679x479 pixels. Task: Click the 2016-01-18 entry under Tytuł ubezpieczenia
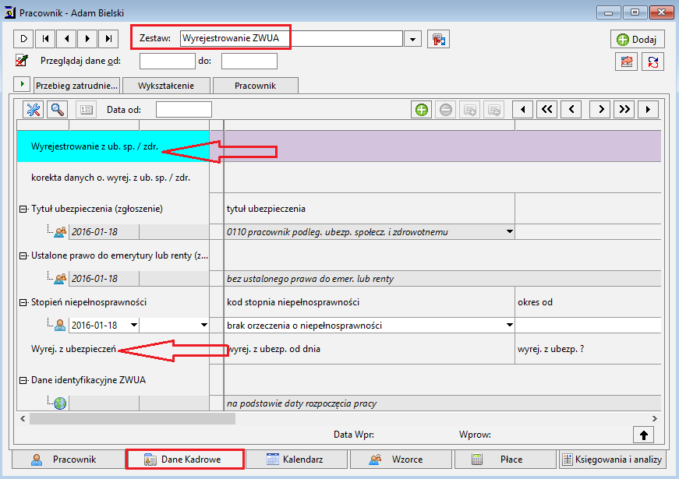pos(104,231)
